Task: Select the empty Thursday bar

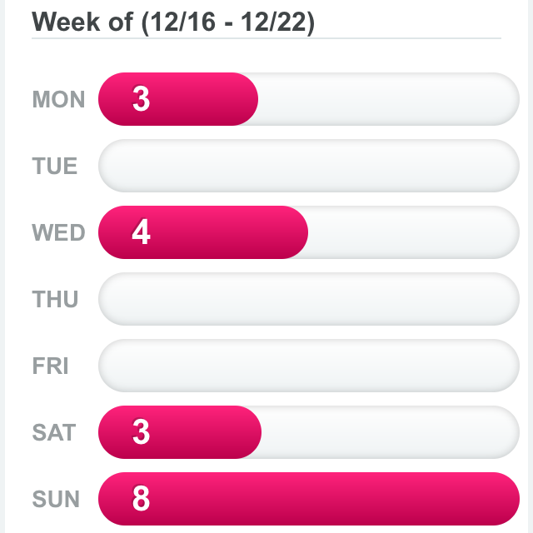Action: 309,299
